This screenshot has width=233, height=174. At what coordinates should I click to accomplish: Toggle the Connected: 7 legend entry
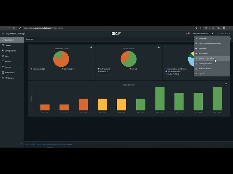(x=68, y=69)
